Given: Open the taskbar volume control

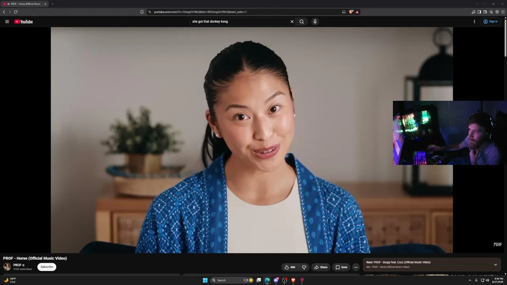Looking at the screenshot, I should 487,280.
